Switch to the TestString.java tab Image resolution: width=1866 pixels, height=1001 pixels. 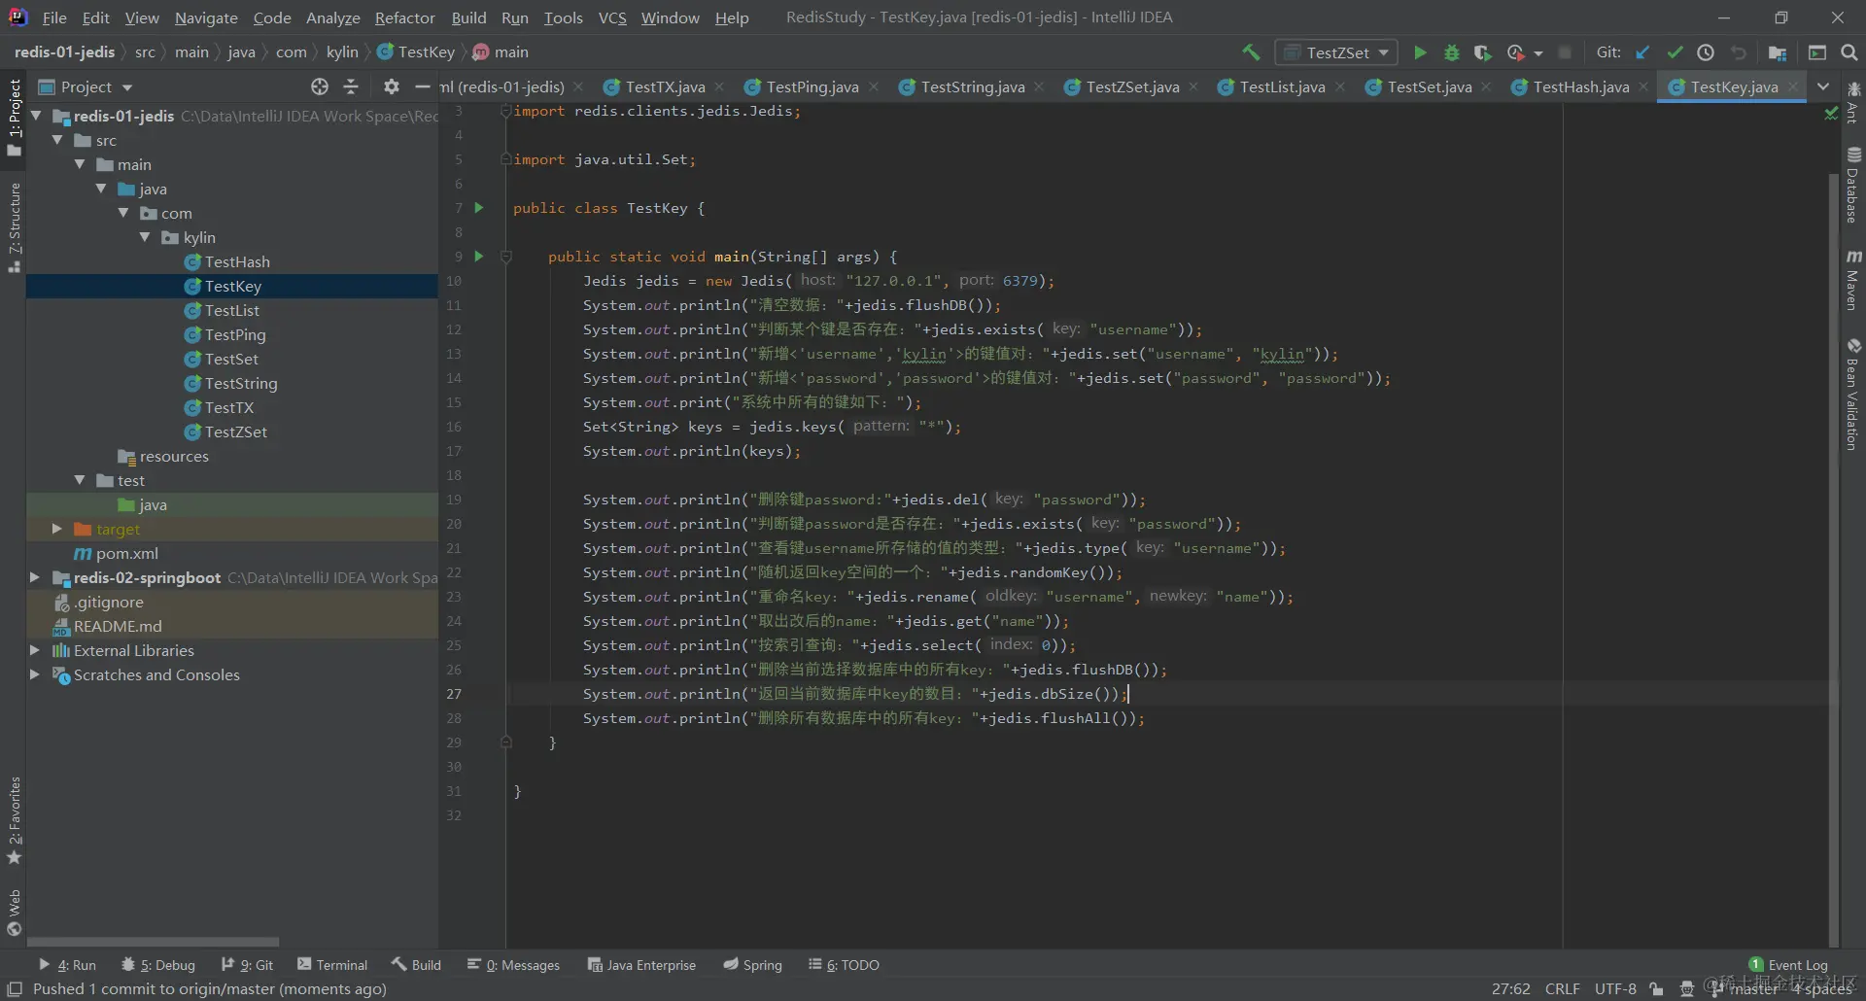point(972,86)
